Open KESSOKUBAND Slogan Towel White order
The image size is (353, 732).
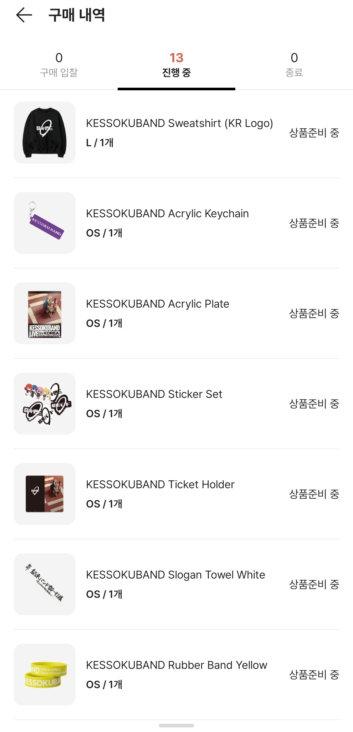[x=176, y=575]
